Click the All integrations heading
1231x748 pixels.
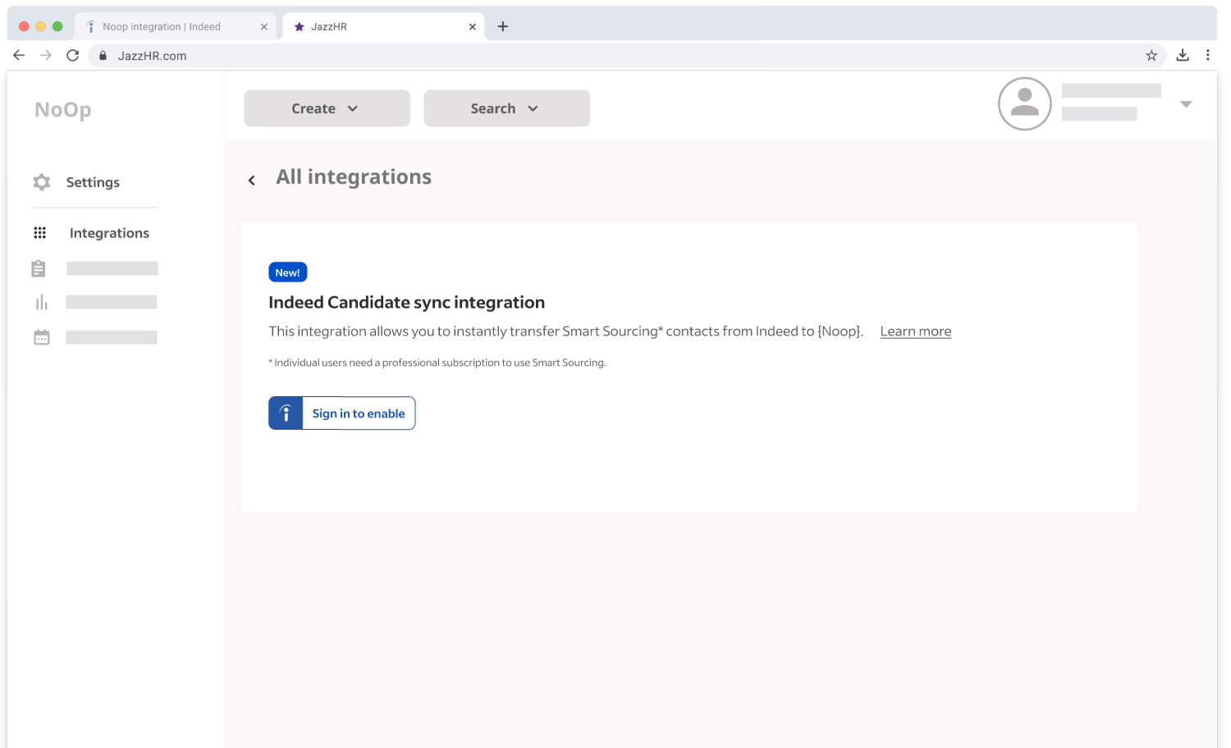click(354, 177)
